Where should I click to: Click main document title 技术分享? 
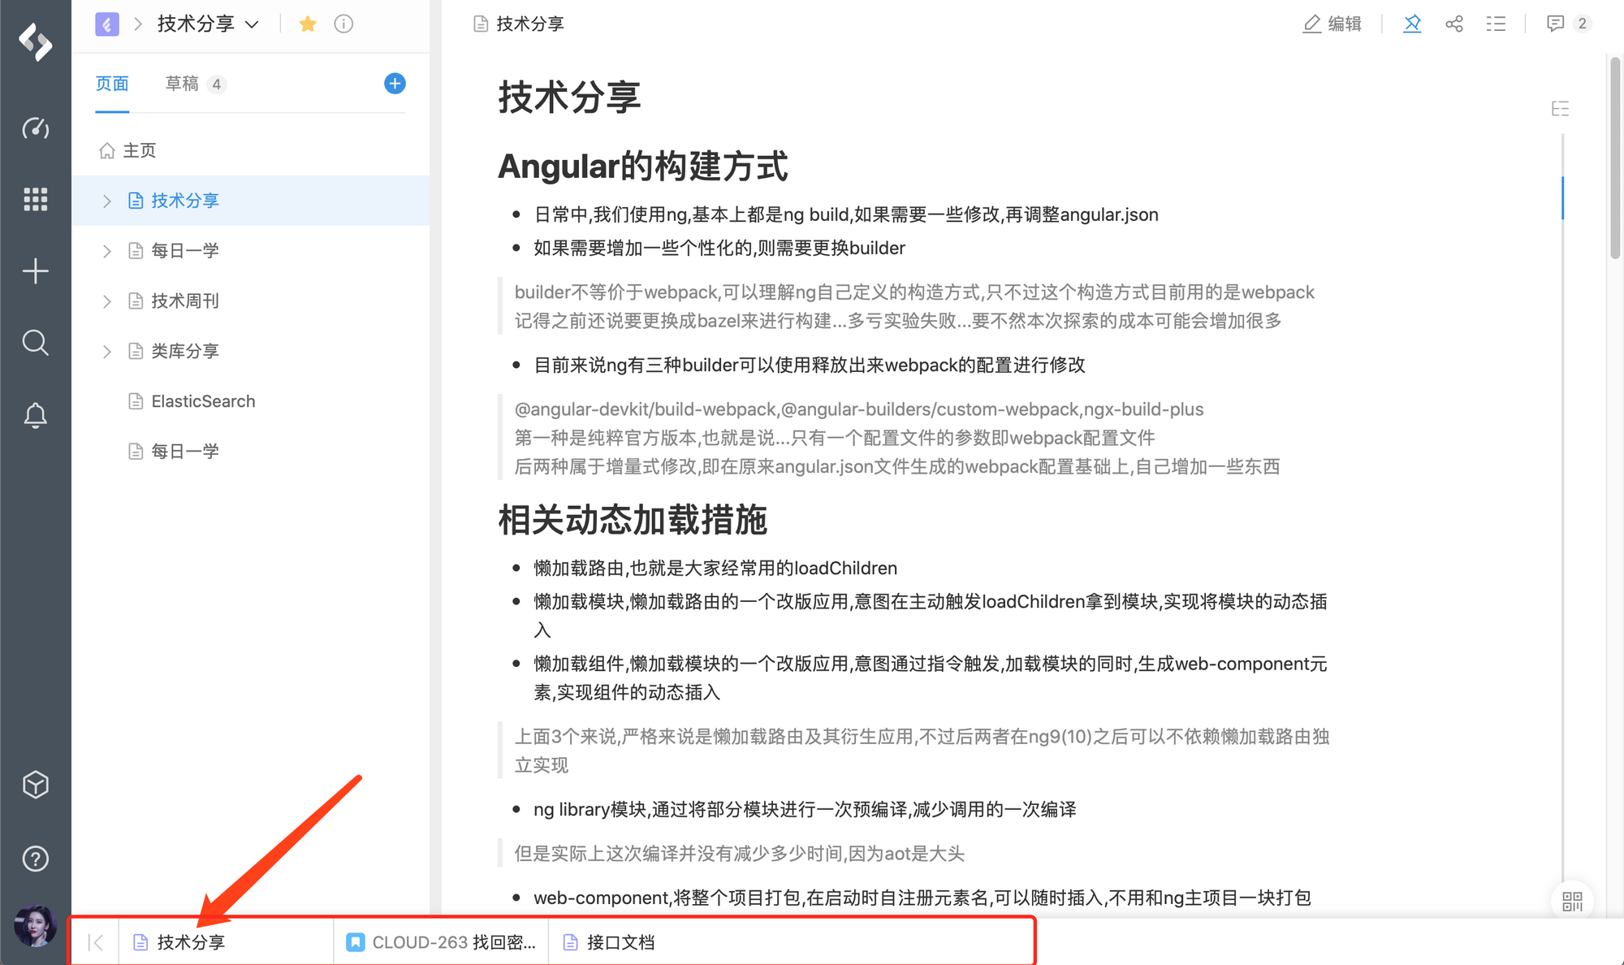tap(569, 97)
